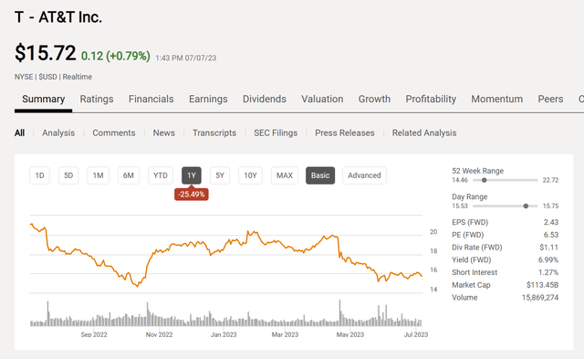Show the MAX chart range
The image size is (584, 359).
[285, 175]
